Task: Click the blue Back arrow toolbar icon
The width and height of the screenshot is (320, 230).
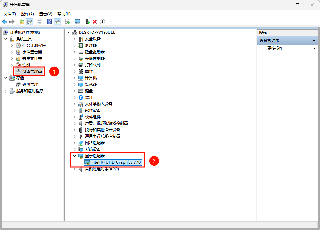Action: pos(5,22)
